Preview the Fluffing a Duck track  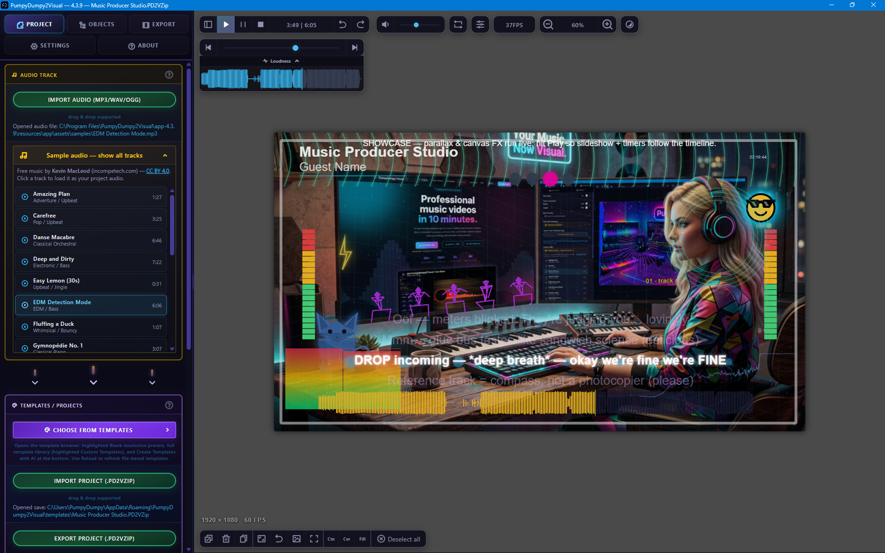click(x=25, y=327)
